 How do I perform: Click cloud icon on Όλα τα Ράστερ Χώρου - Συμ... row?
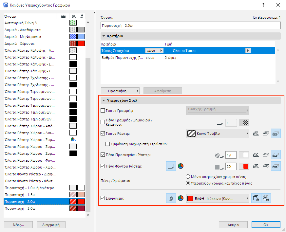pyautogui.click(x=73, y=140)
